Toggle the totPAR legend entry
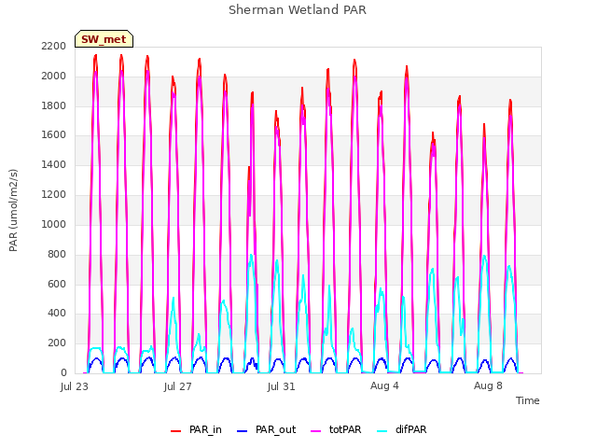 (x=336, y=429)
